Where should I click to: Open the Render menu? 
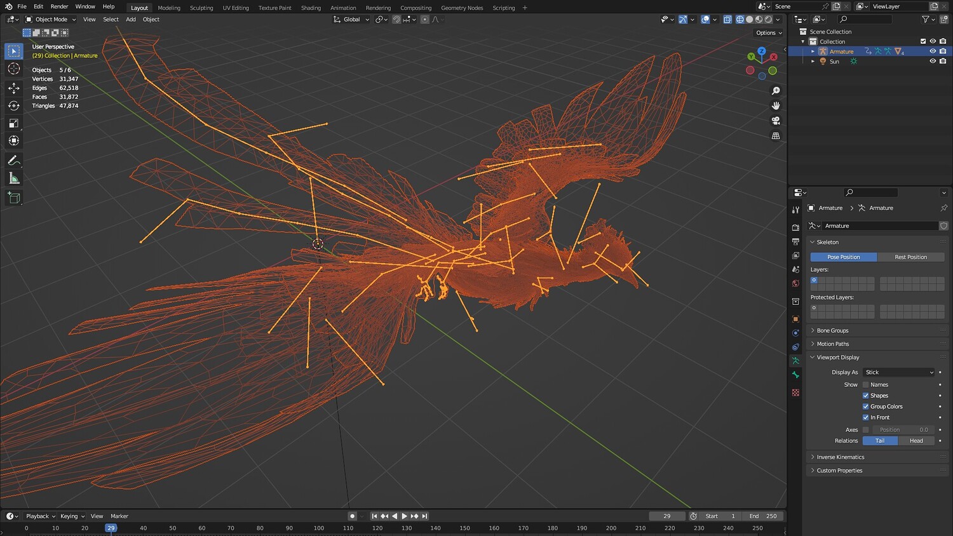pyautogui.click(x=59, y=7)
